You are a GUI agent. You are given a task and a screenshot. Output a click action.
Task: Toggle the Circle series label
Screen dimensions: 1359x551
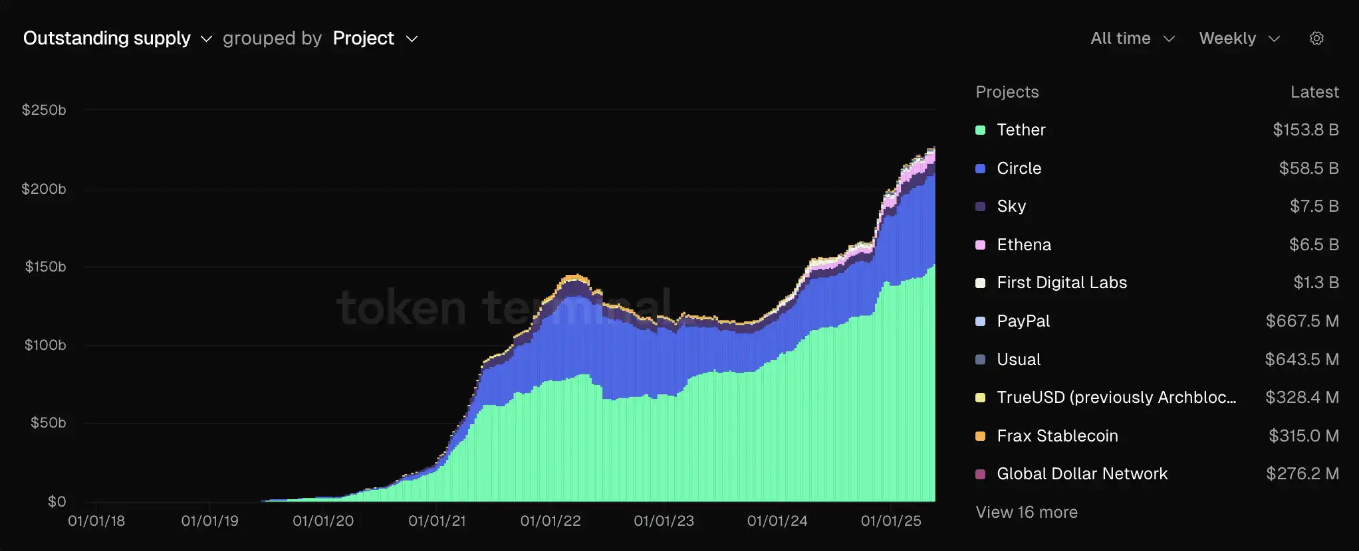(x=1019, y=169)
